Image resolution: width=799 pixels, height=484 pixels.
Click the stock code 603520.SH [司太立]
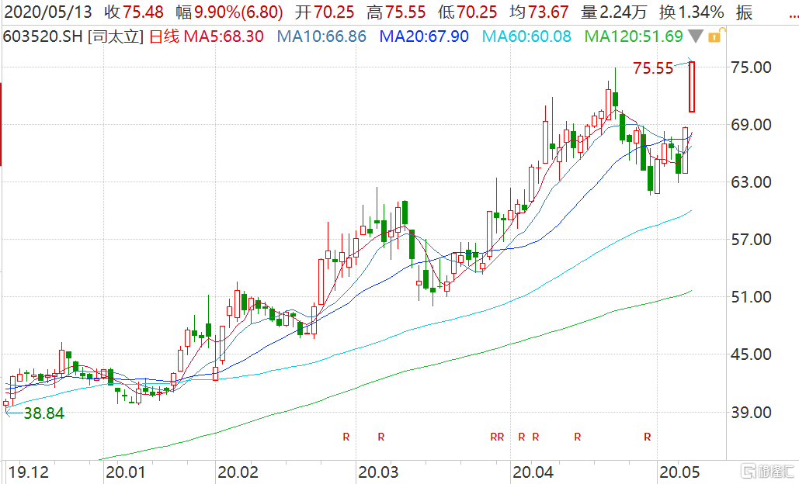(x=73, y=36)
